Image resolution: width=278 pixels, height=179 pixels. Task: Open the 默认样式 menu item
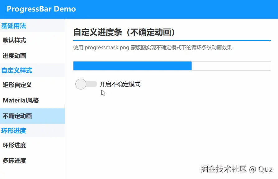(32, 40)
